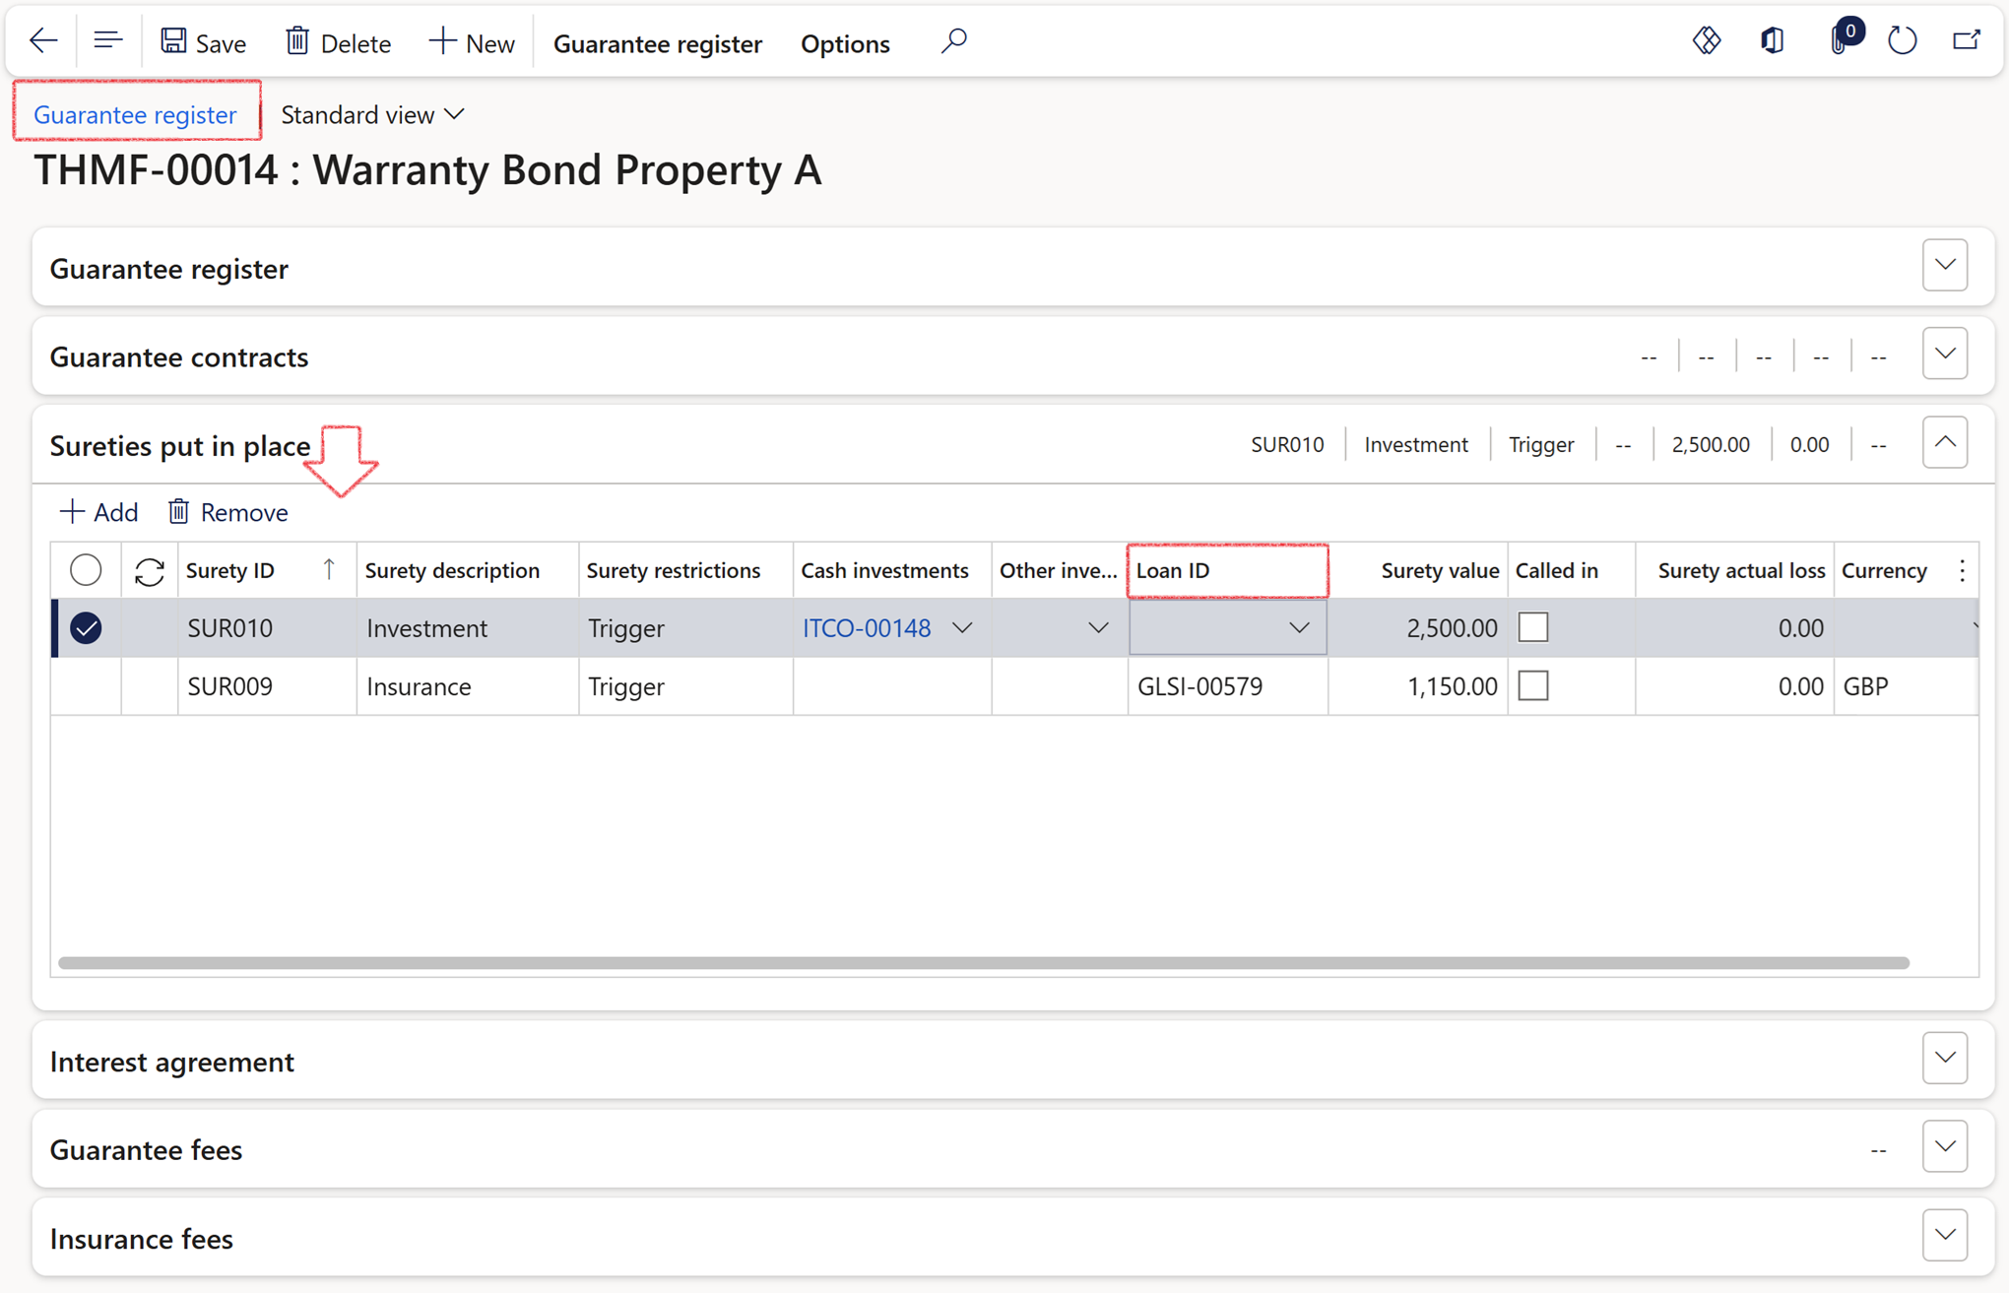Click the ITCO-00148 cash investment link
The height and width of the screenshot is (1293, 2009).
[866, 628]
